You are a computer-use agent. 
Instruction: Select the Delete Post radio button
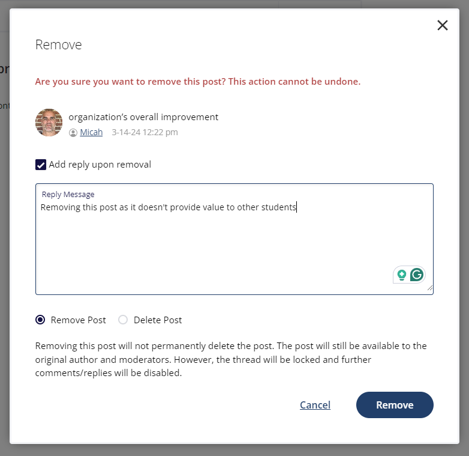[x=123, y=320]
